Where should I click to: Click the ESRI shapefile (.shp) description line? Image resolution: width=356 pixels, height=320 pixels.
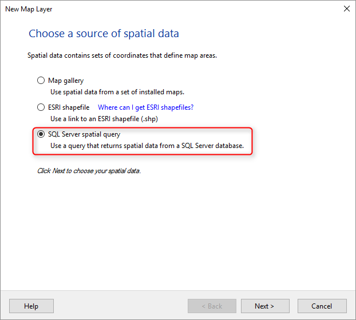tap(104, 119)
